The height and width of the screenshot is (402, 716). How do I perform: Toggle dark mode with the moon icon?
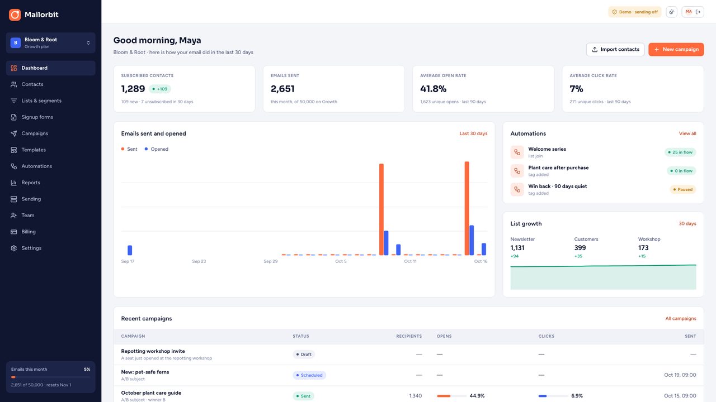(x=672, y=12)
